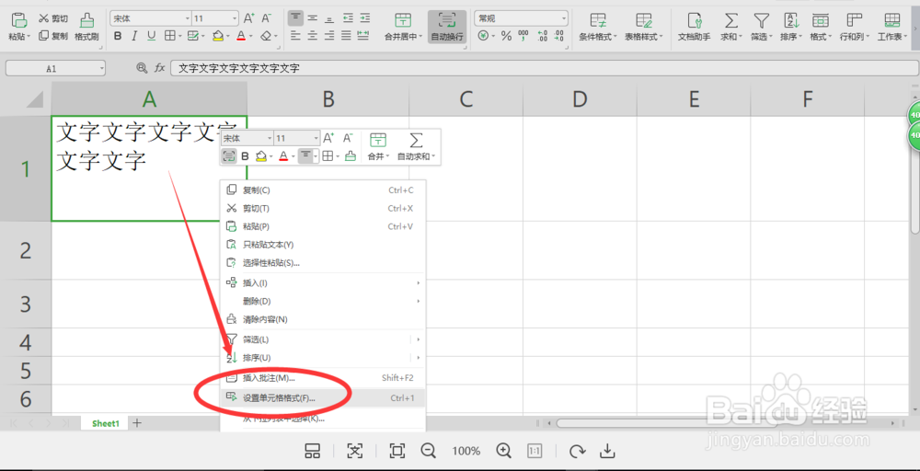Click the distributed alignment icon

click(x=363, y=36)
